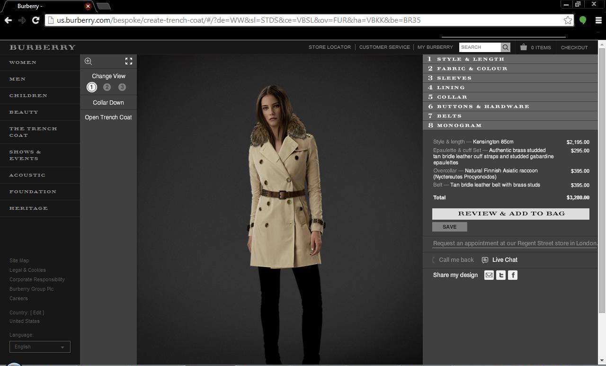Open the English language dropdown
The width and height of the screenshot is (606, 366).
[39, 347]
